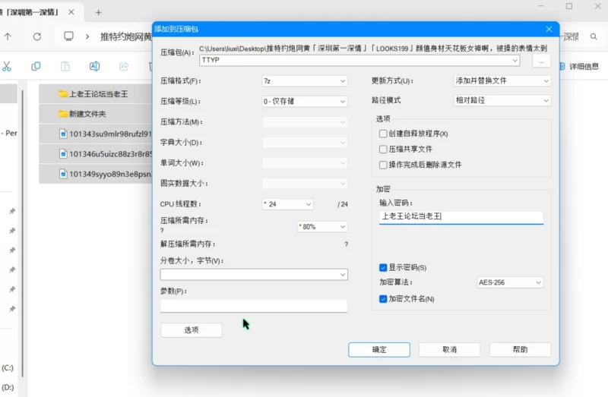This screenshot has height=397, width=608.
Task: Click the breadcrumb chevron in address bar
Action: click(x=87, y=36)
